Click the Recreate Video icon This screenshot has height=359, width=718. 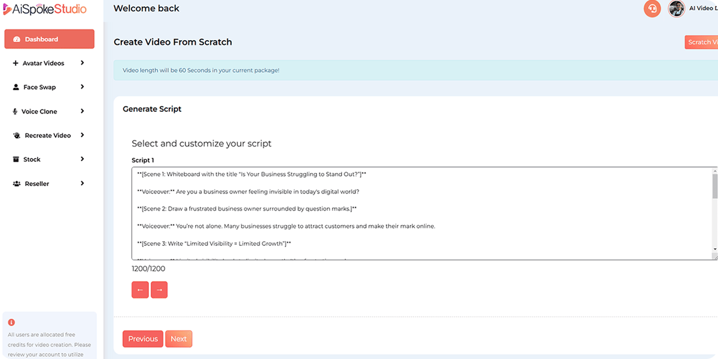(17, 136)
